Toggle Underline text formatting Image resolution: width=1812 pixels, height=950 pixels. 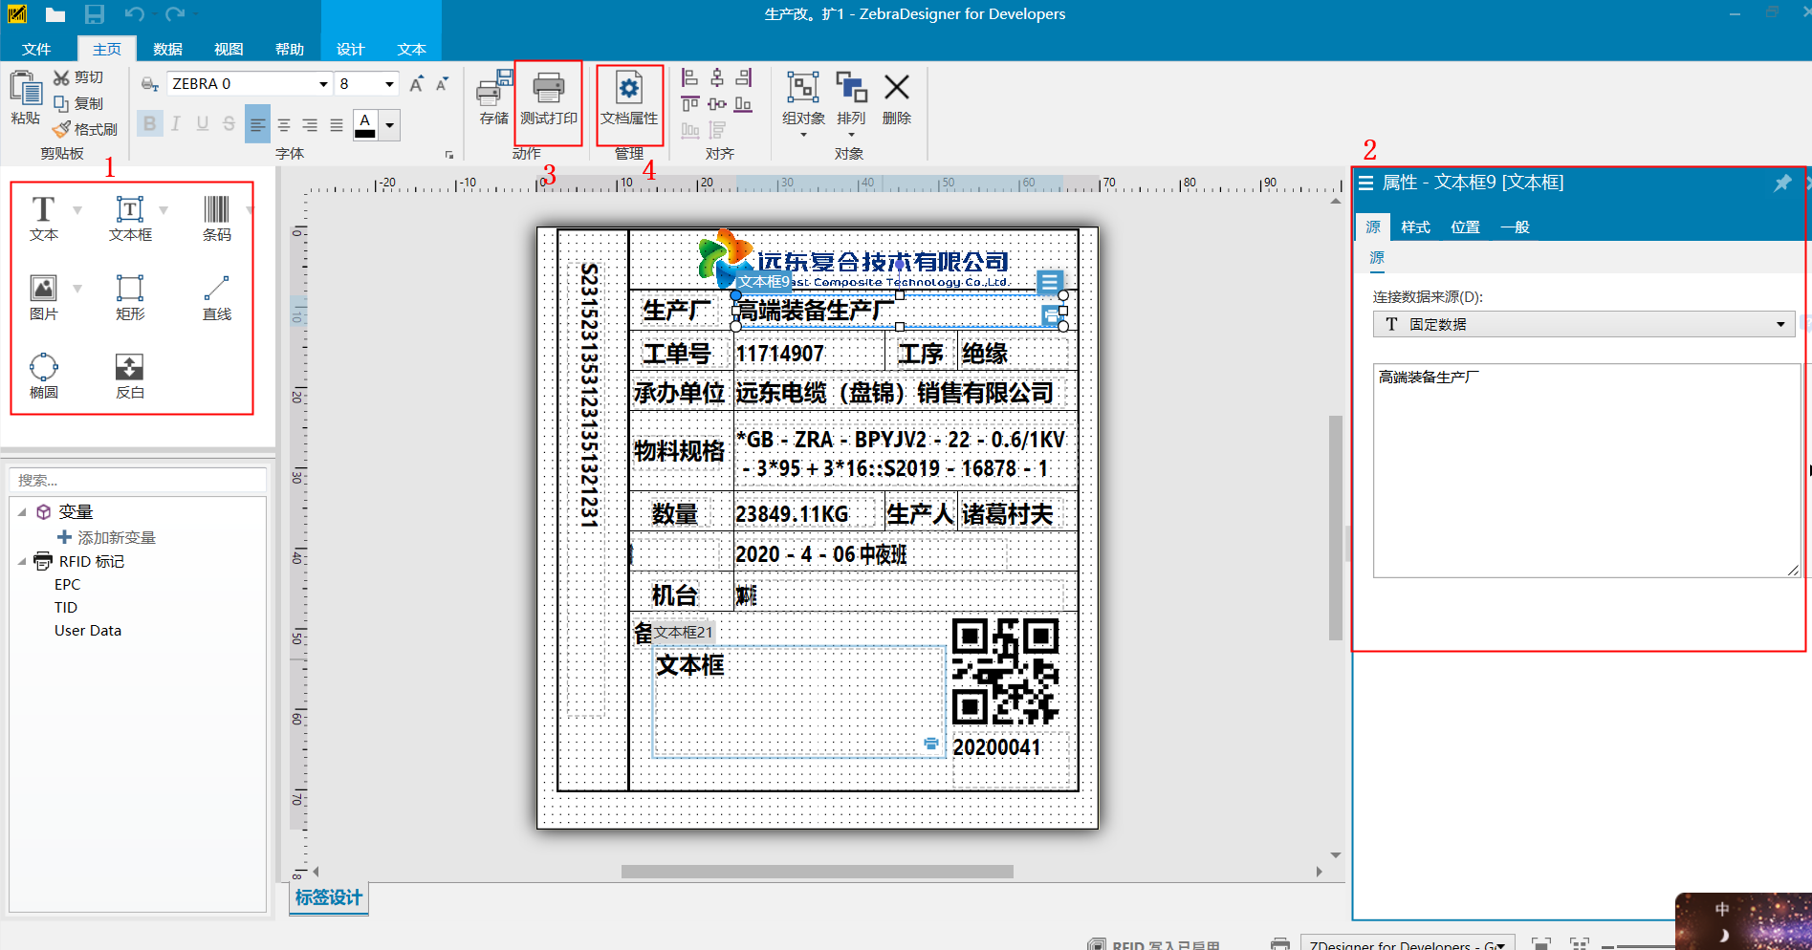(x=202, y=124)
